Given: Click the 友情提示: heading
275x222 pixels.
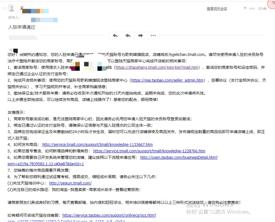Looking at the screenshot, I should tap(16, 112).
